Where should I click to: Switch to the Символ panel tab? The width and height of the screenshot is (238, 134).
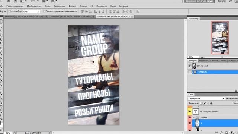(x=214, y=61)
